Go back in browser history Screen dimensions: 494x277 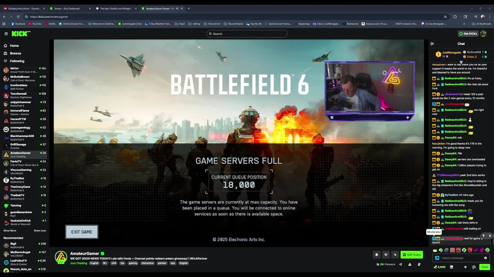[x=4, y=17]
